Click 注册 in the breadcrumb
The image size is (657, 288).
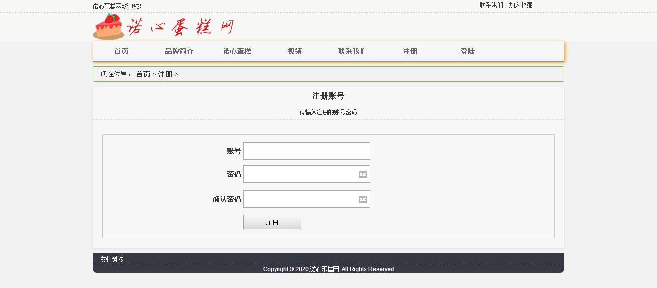[x=165, y=75]
